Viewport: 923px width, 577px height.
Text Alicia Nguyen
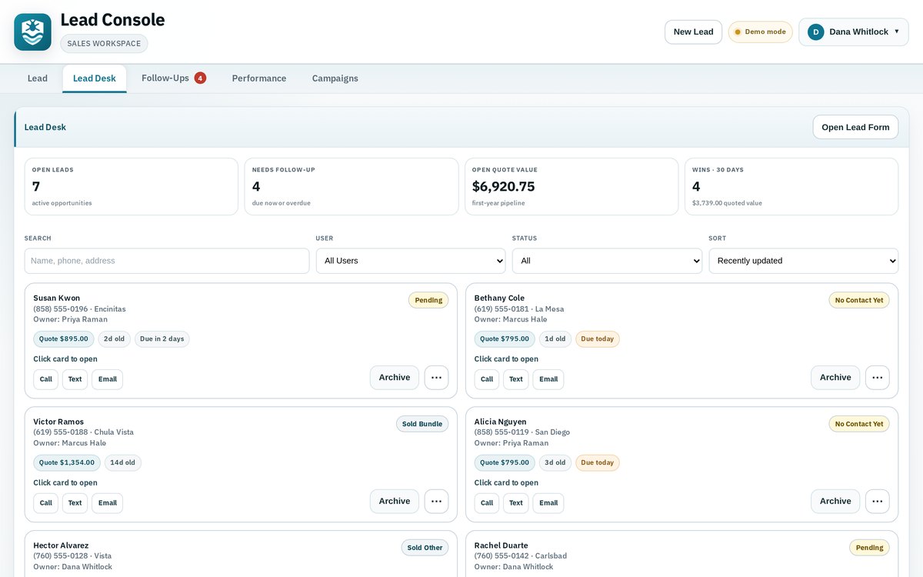516,503
